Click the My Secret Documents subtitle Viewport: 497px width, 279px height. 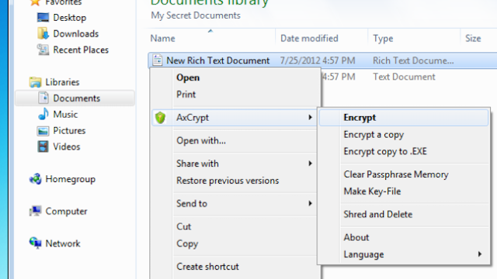(x=196, y=15)
